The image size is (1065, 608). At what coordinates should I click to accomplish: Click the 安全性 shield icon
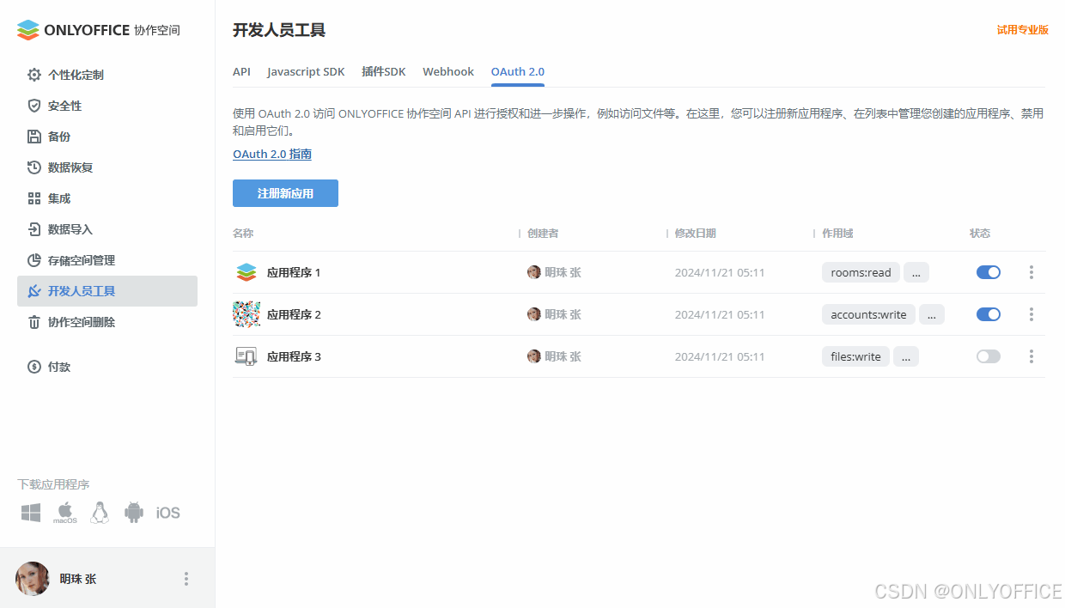click(x=34, y=106)
